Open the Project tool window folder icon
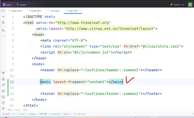Image resolution: width=194 pixels, height=118 pixels. coord(3,11)
